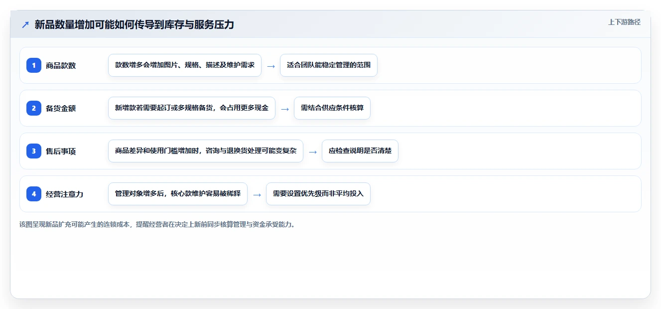Click the box 应检查说明是否清楚
This screenshot has height=309, width=661.
point(360,151)
